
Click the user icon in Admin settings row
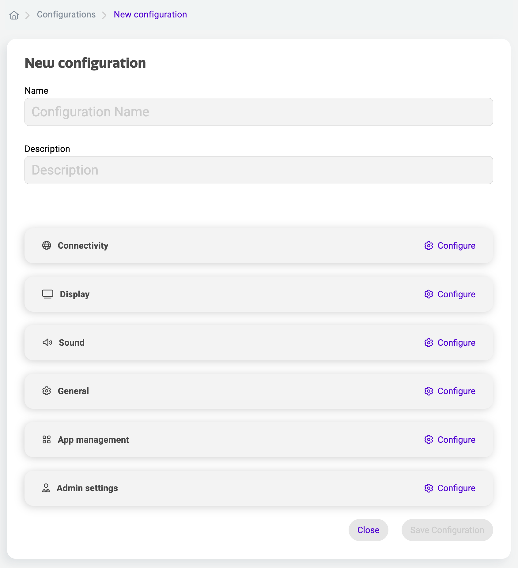(46, 488)
